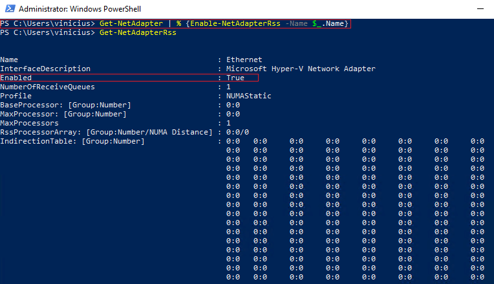Viewport: 494px width, 284px height.
Task: Click 'MaxProcessor: [Group:Number]' label
Action: click(63, 114)
